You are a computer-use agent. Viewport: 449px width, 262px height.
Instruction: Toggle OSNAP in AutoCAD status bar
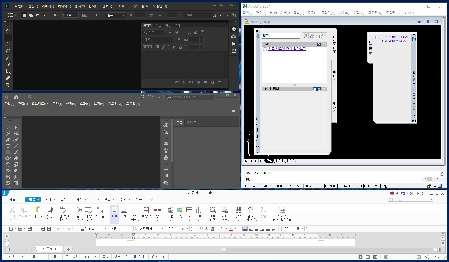point(330,186)
